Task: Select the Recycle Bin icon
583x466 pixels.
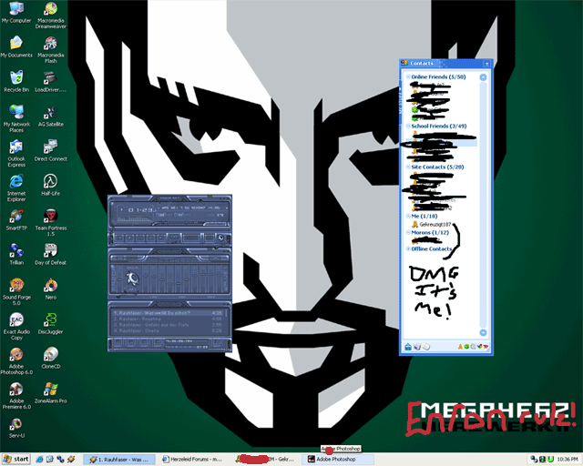Action: [x=16, y=81]
